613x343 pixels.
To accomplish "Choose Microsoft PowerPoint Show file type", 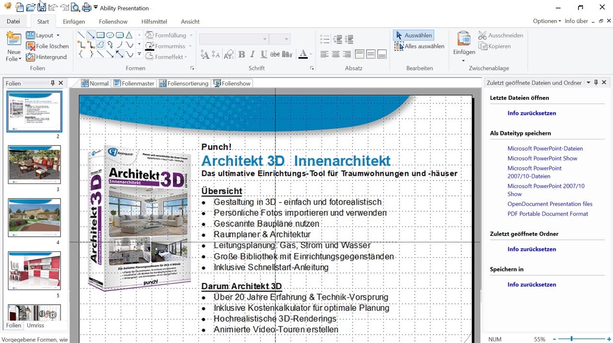I will (x=542, y=158).
